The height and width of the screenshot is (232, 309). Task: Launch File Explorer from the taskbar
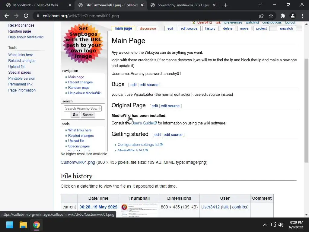[23, 225]
